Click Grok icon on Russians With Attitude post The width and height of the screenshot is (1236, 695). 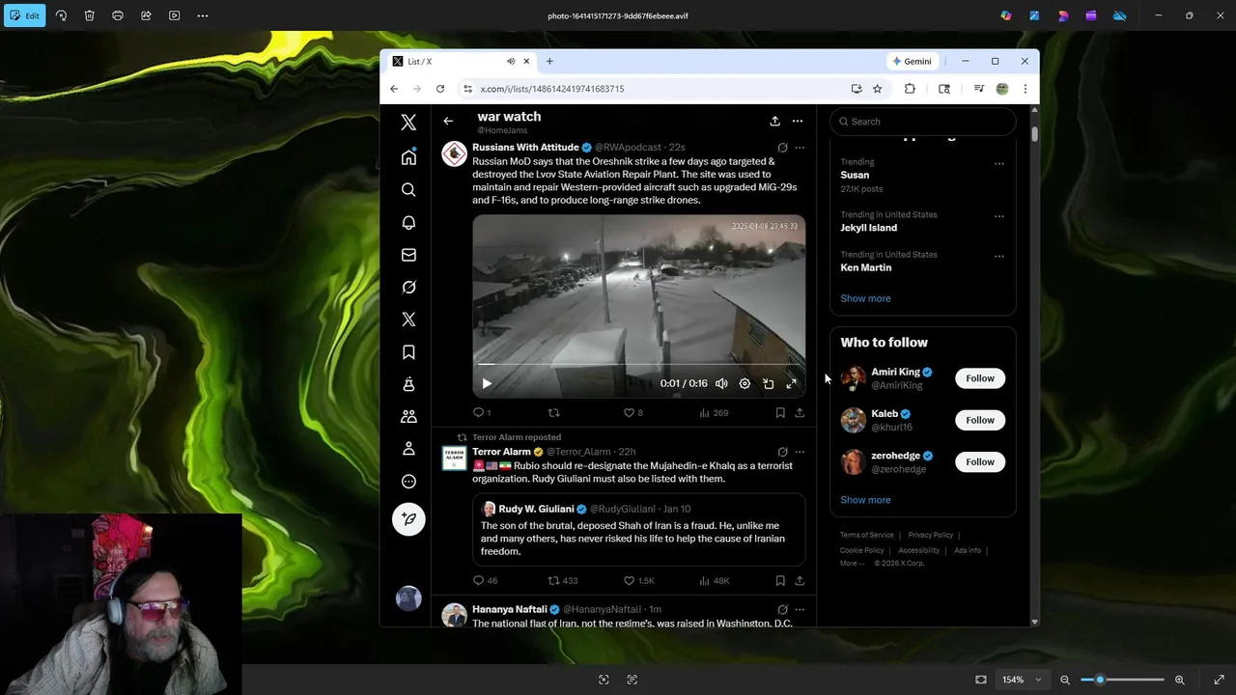[x=782, y=148]
